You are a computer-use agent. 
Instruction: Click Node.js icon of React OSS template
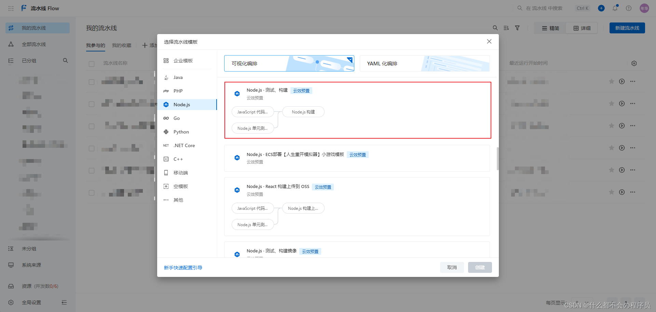coord(237,190)
